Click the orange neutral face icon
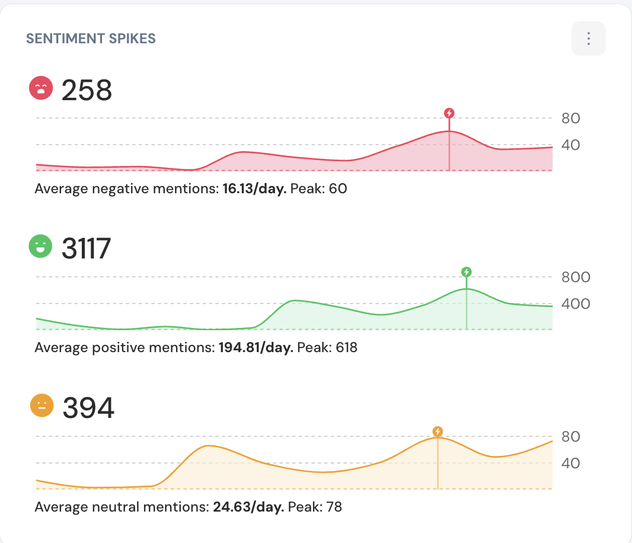The image size is (632, 543). [x=42, y=406]
